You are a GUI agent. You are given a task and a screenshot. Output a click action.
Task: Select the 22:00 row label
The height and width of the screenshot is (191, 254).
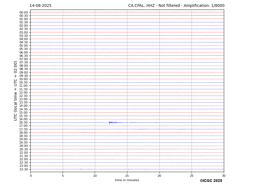pos(24,159)
